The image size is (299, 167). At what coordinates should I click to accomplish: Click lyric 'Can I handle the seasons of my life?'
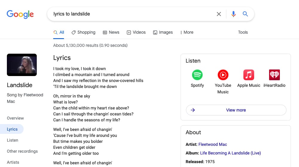[x=87, y=120]
